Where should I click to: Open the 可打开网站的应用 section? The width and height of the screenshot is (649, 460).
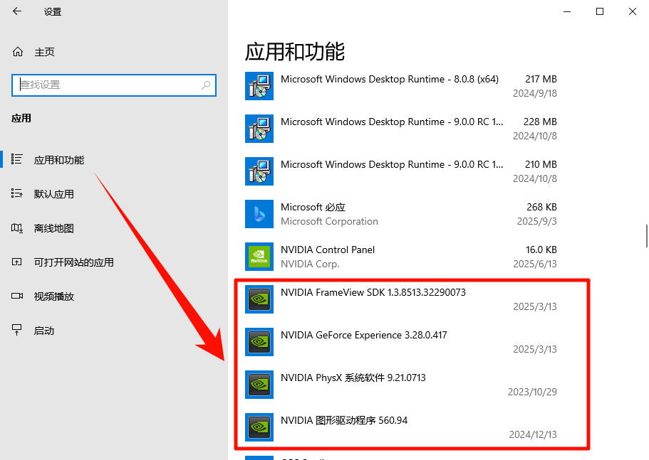[68, 262]
